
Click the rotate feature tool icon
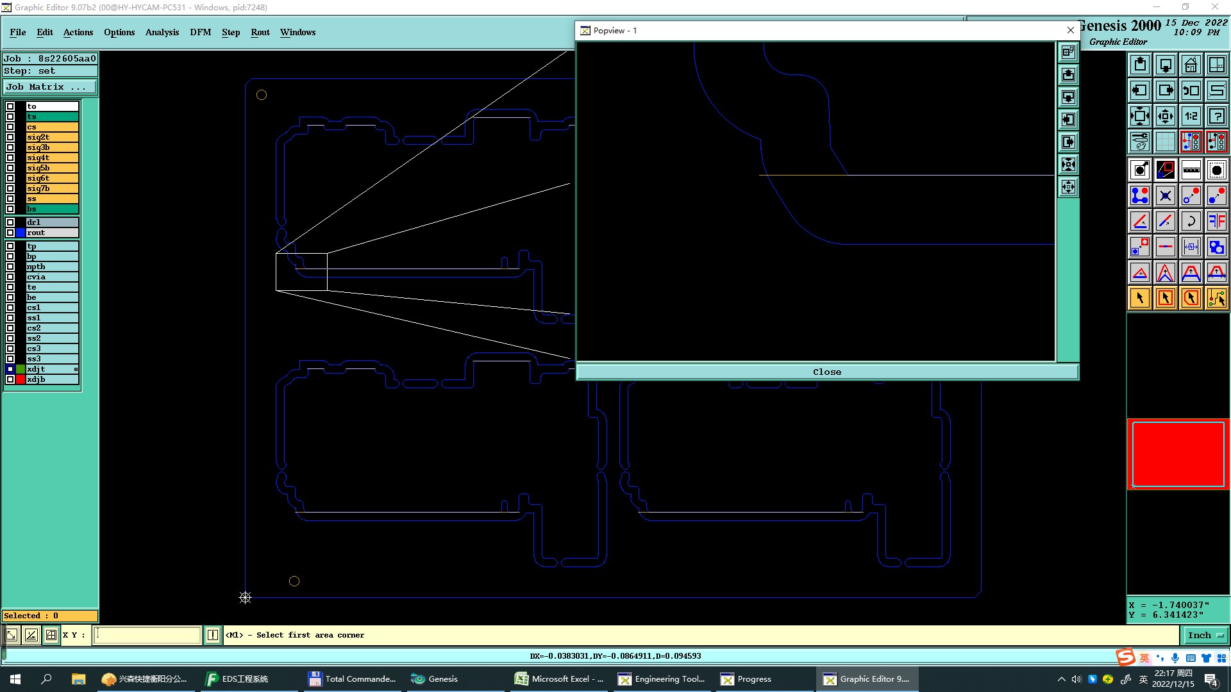(1191, 221)
